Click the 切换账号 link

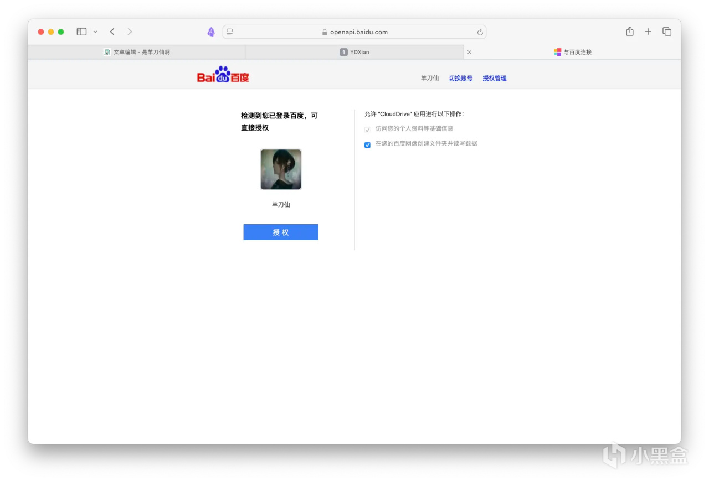coord(461,78)
